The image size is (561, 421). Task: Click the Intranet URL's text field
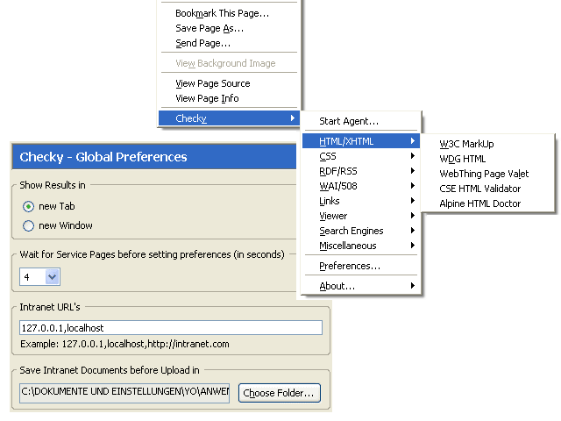pos(171,328)
